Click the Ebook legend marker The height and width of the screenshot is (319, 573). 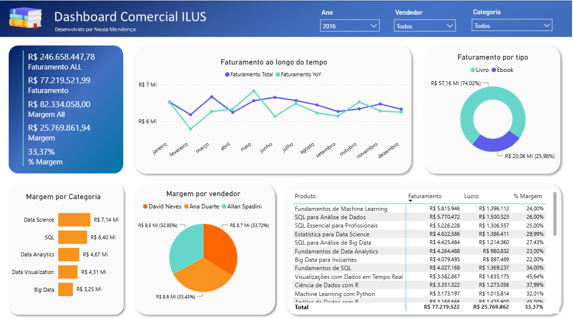coord(494,70)
